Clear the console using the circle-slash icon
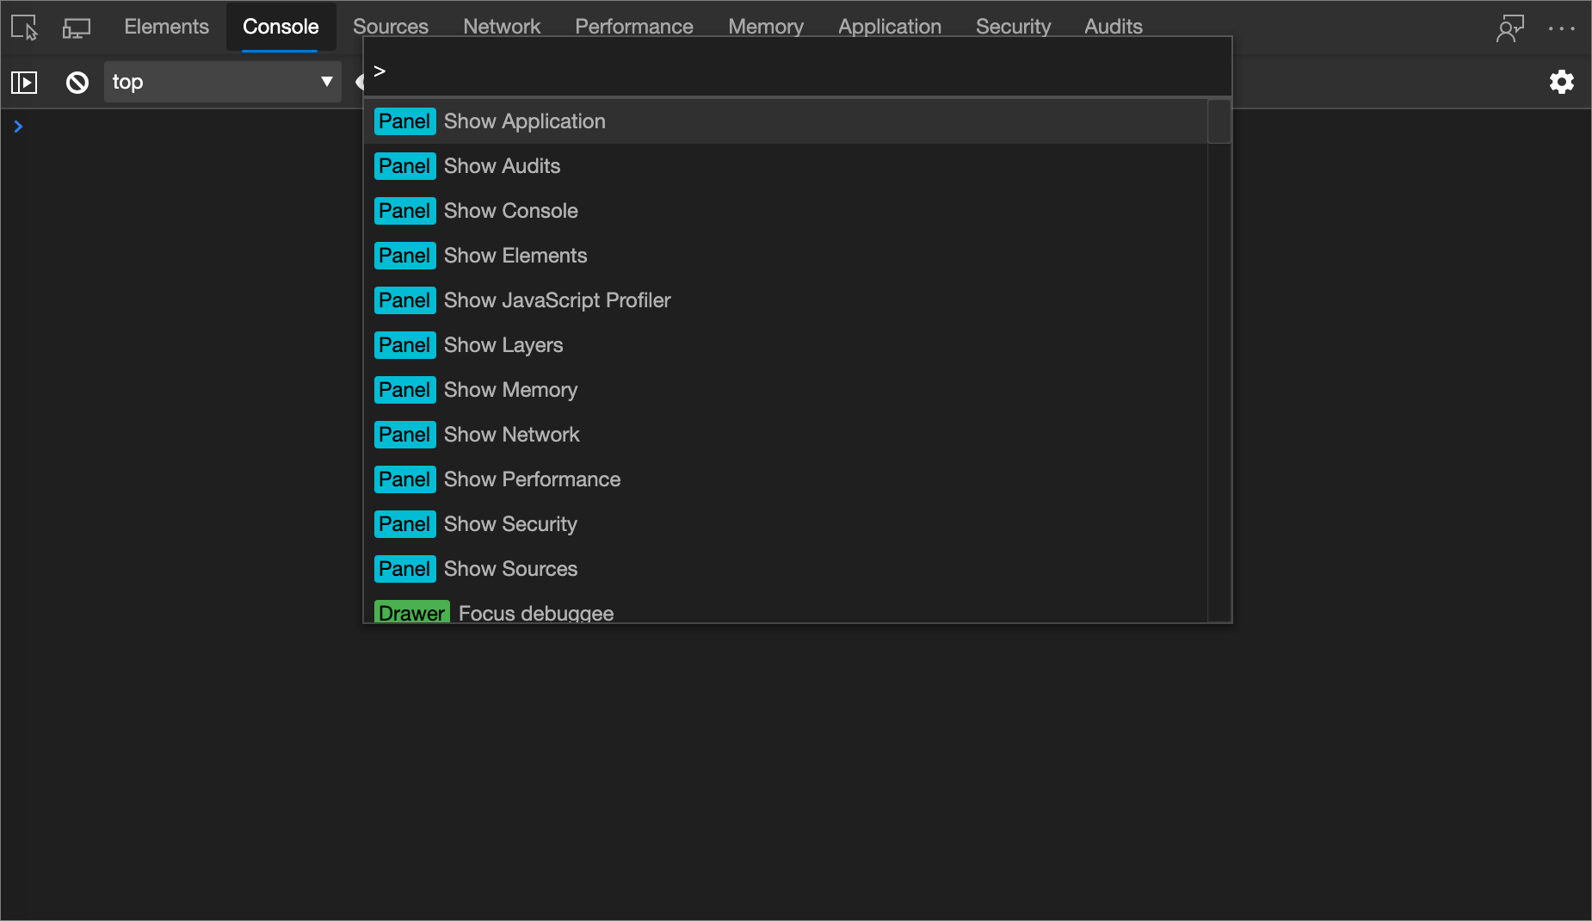 77,82
